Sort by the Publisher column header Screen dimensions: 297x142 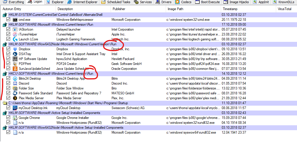139,9
